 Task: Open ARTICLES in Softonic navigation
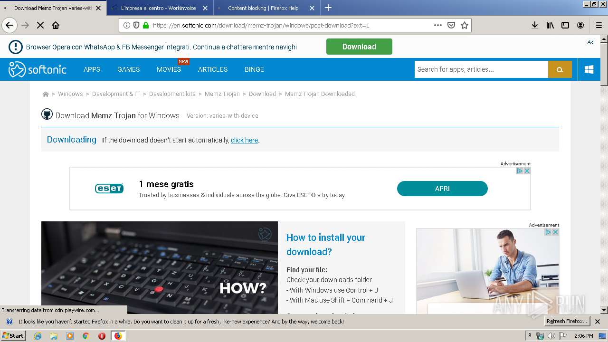pos(213,69)
